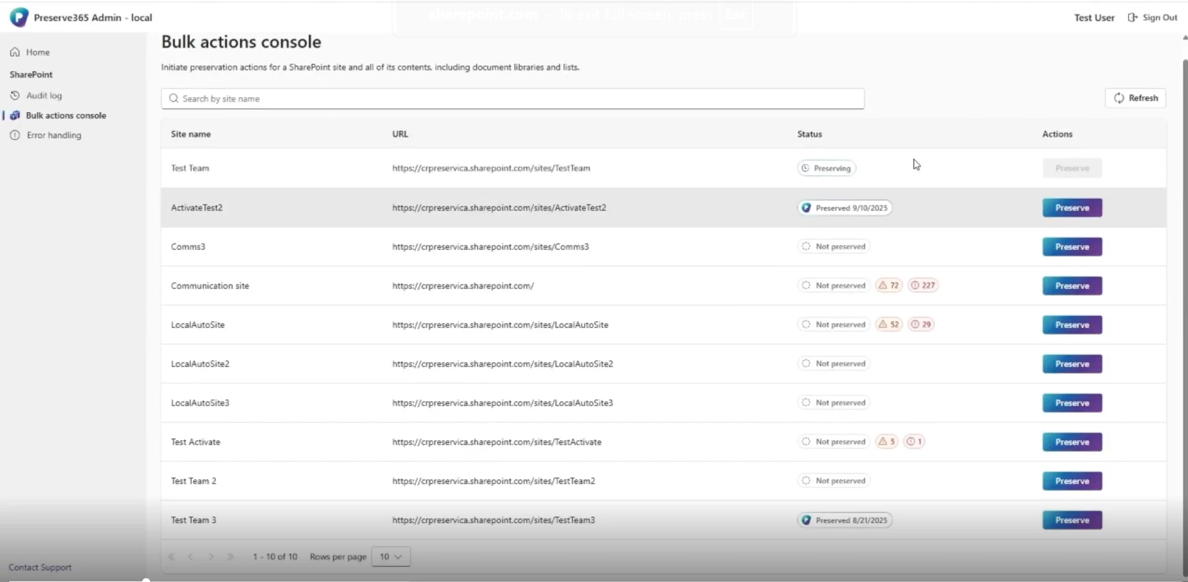Focus the Search by site name field
The height and width of the screenshot is (582, 1188).
click(513, 99)
